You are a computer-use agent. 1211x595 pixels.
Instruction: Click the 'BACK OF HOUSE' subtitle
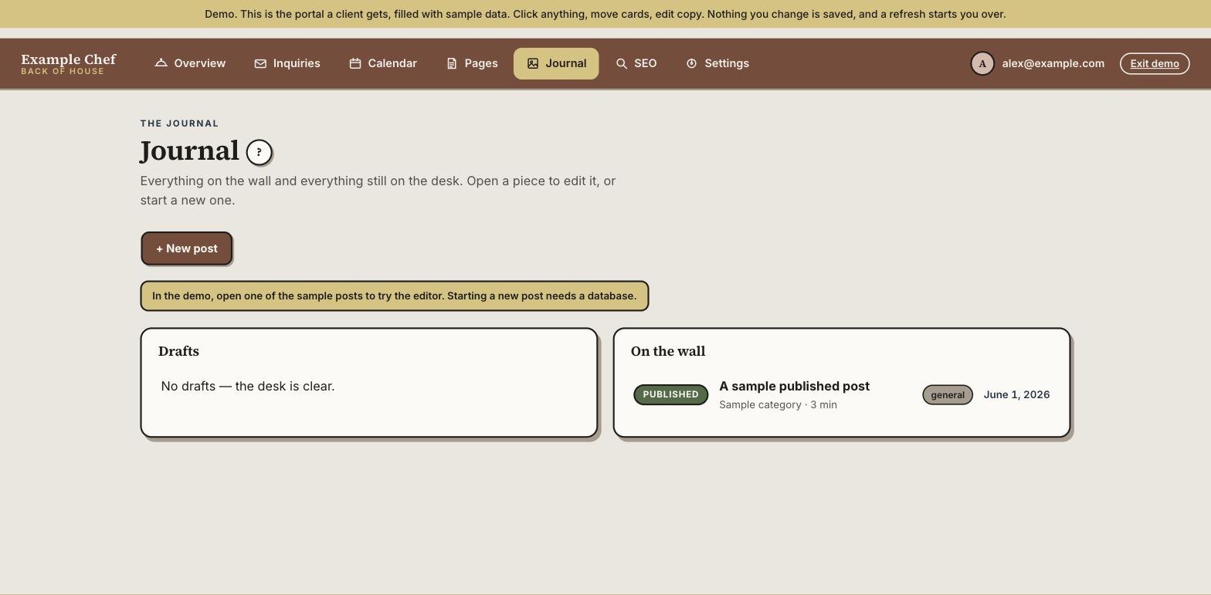(63, 71)
